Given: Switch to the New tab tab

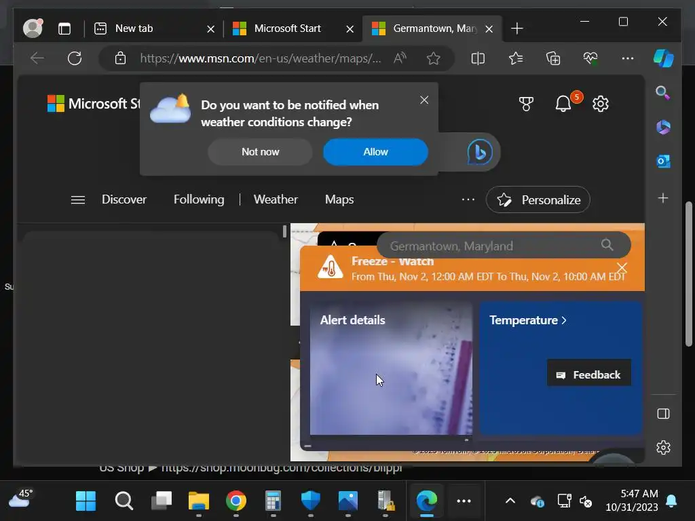Looking at the screenshot, I should click(153, 28).
